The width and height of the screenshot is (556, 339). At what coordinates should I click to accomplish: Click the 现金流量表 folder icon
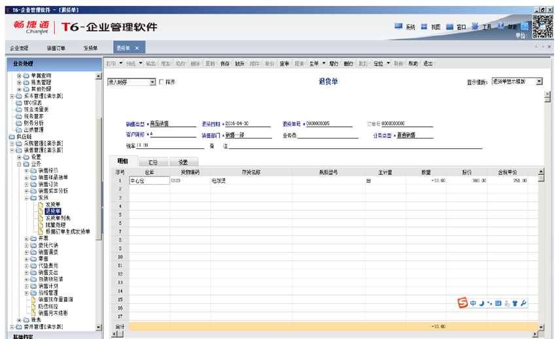pyautogui.click(x=19, y=110)
